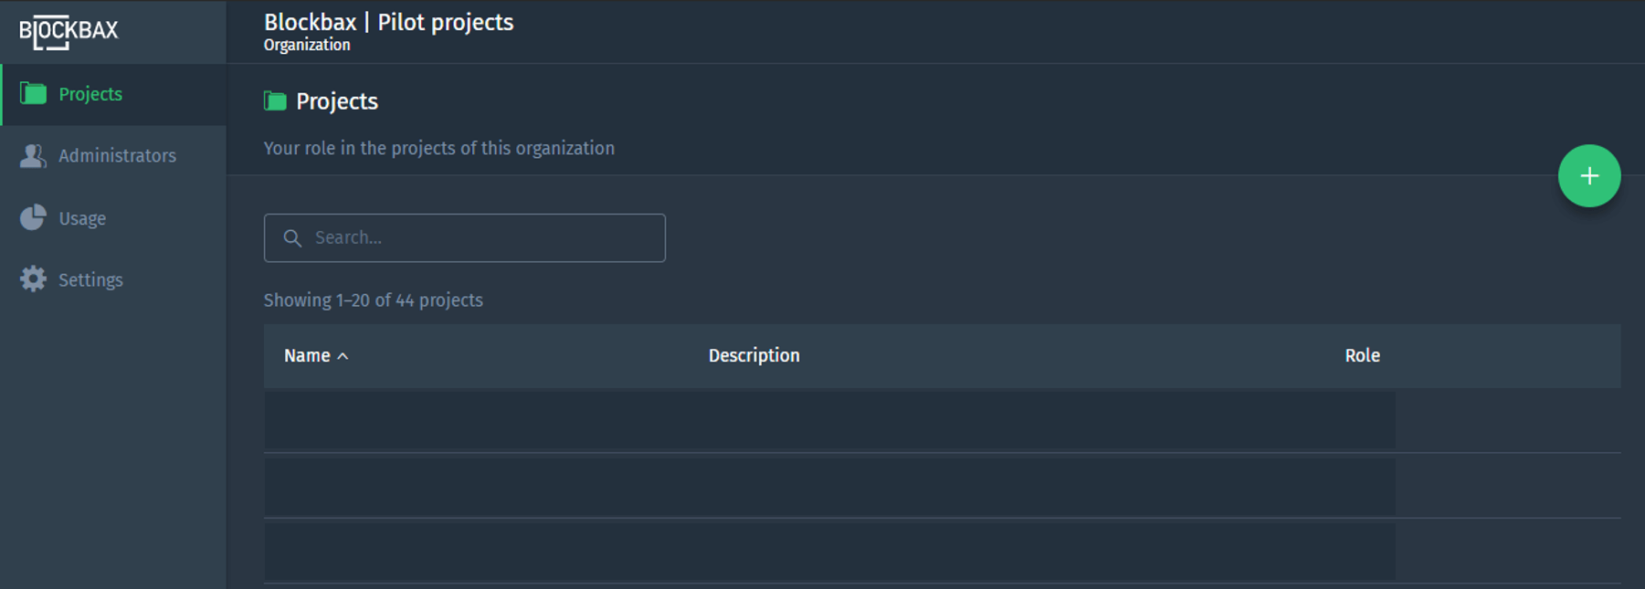Screen dimensions: 1645x589
Task: Click the Role column header
Action: (1362, 356)
